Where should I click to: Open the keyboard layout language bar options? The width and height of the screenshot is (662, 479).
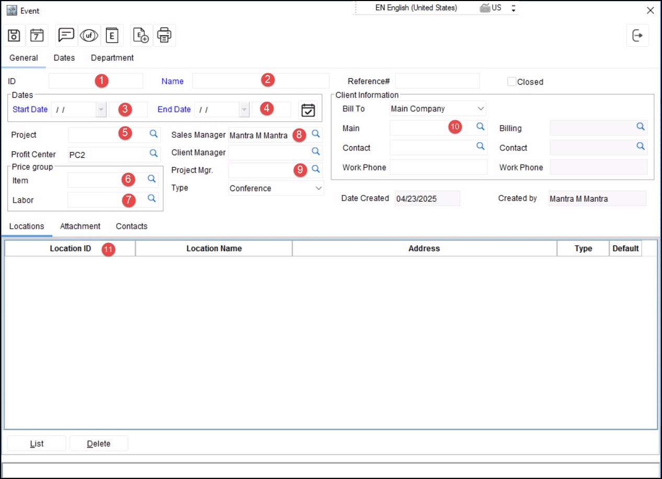tap(513, 8)
